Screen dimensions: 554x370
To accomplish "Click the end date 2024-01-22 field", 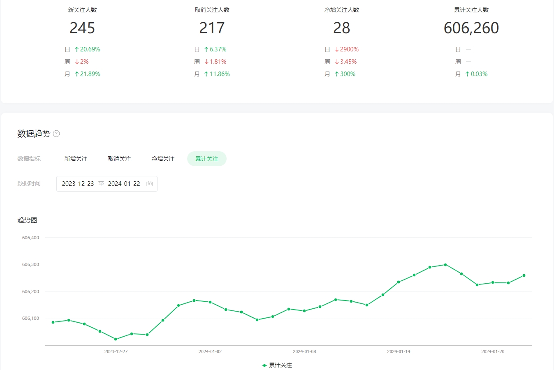I will click(124, 184).
